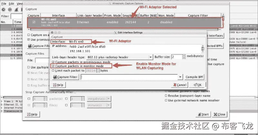Enable Use multiple files checkbox

pos(29,67)
